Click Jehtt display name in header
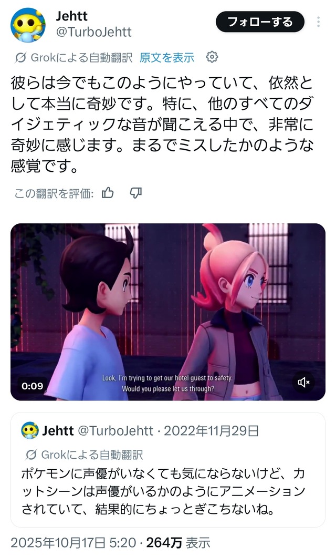 click(72, 16)
